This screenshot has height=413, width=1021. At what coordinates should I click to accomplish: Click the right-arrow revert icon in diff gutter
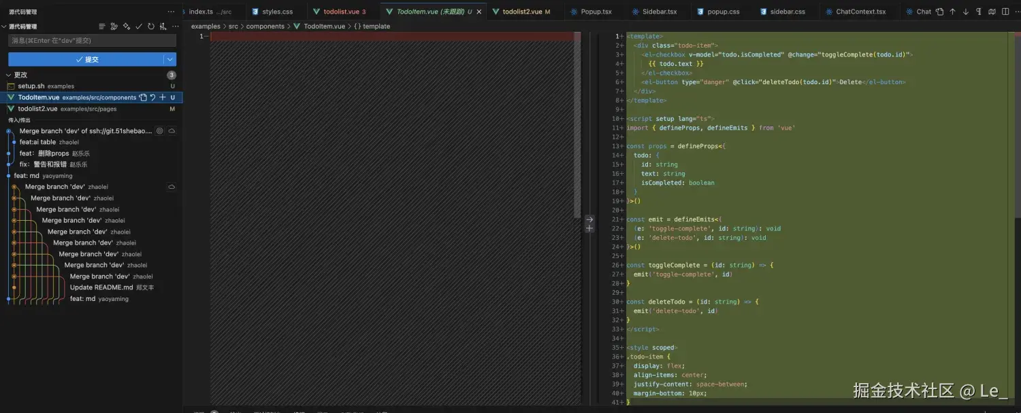coord(589,219)
